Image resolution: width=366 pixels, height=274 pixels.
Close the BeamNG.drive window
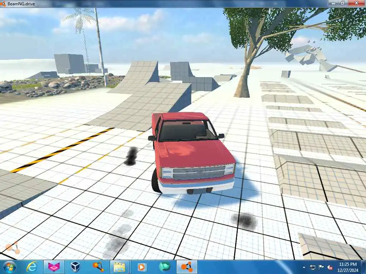coord(356,3)
